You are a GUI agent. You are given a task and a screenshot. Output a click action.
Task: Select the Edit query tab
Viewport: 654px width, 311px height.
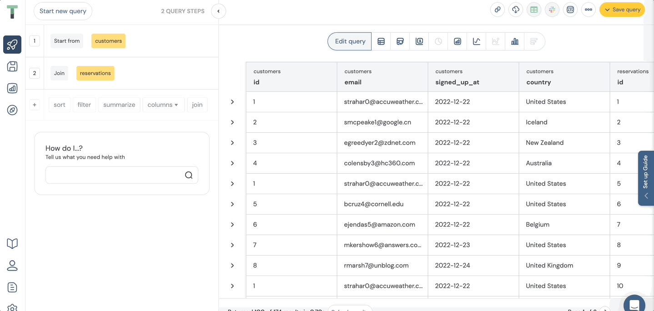pyautogui.click(x=350, y=41)
